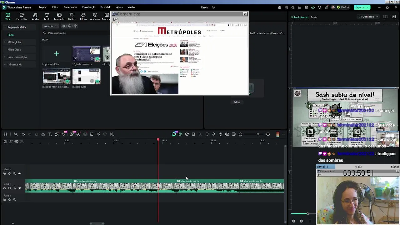Toggle Vídeo 1 track visibility eye

point(19,188)
